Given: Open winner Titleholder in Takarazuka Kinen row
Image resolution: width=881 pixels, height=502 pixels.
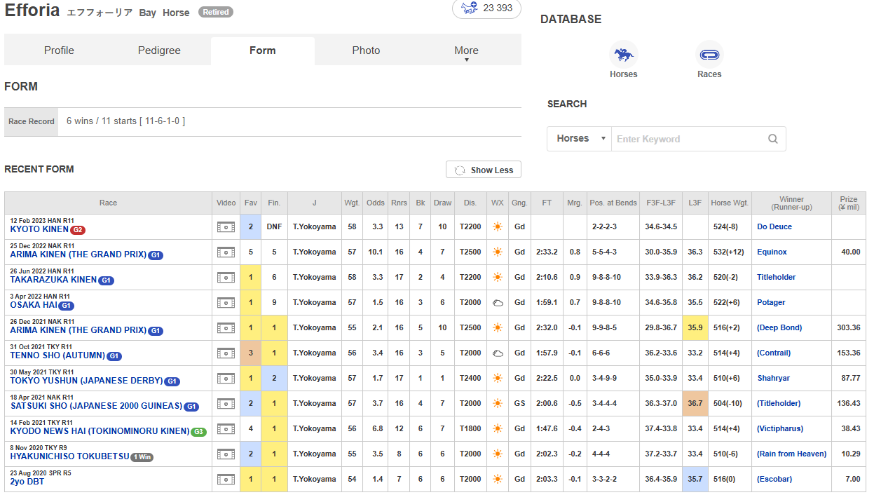Looking at the screenshot, I should pos(776,278).
